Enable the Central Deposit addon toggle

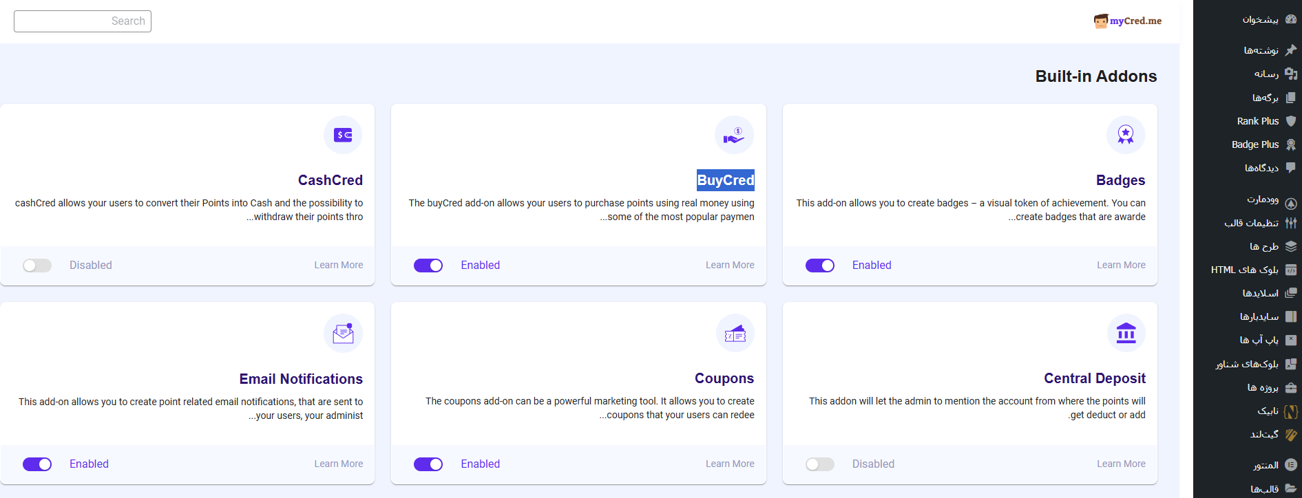click(820, 464)
